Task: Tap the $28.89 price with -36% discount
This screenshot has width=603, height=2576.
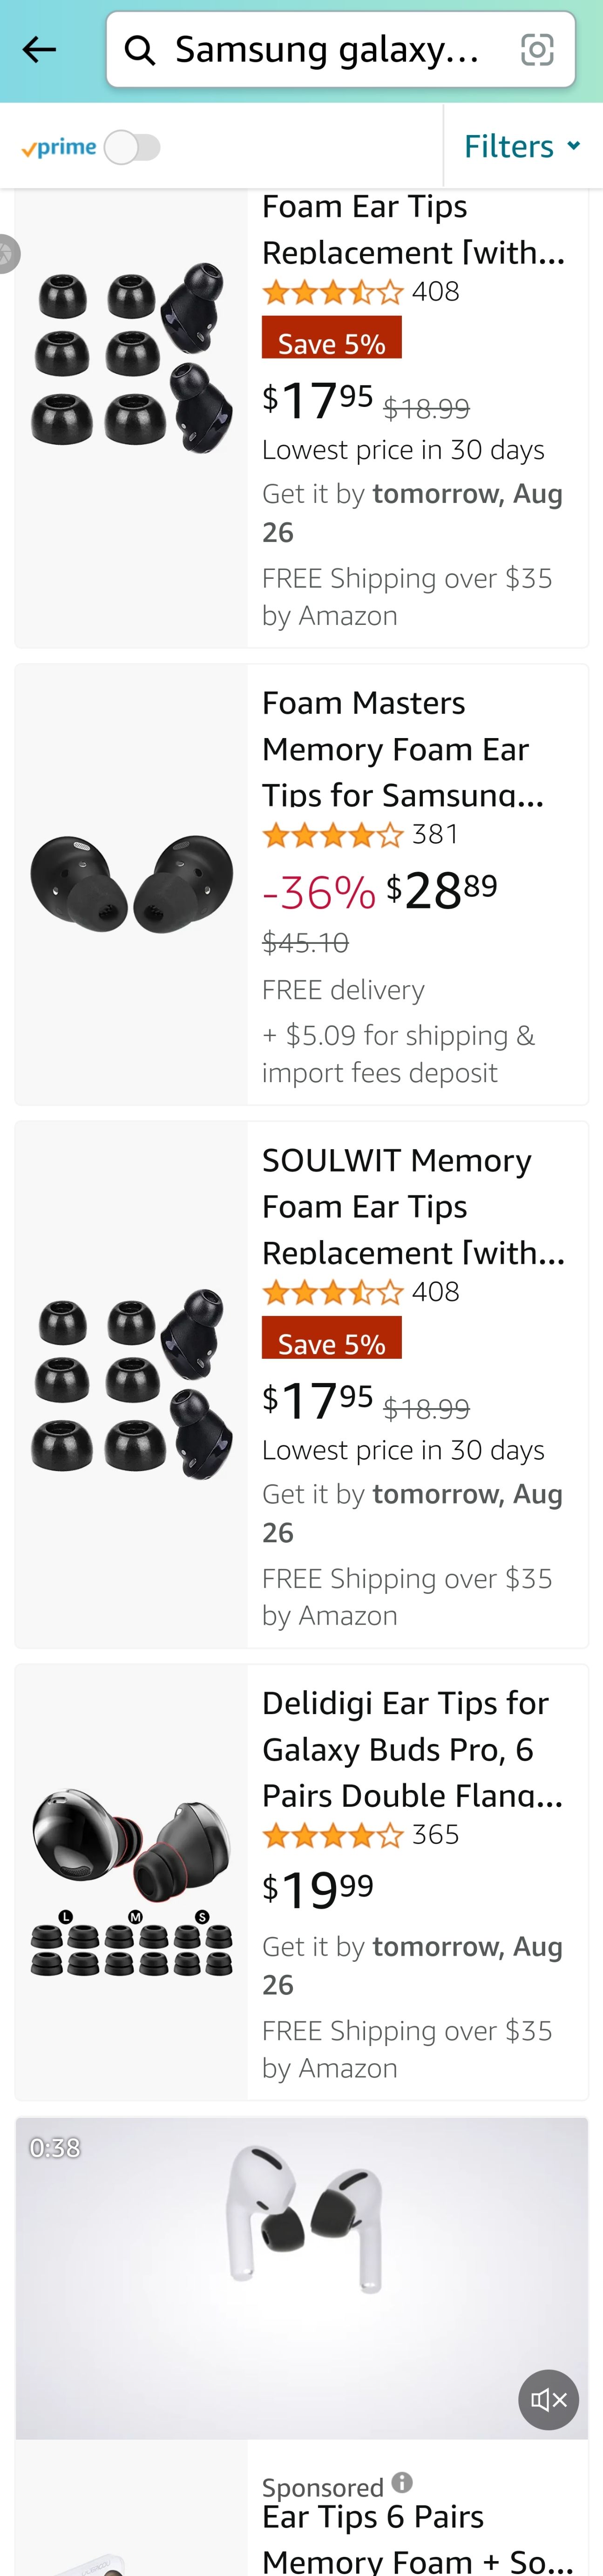Action: coord(440,890)
